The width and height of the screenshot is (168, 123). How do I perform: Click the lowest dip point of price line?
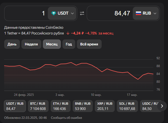(x=138, y=79)
